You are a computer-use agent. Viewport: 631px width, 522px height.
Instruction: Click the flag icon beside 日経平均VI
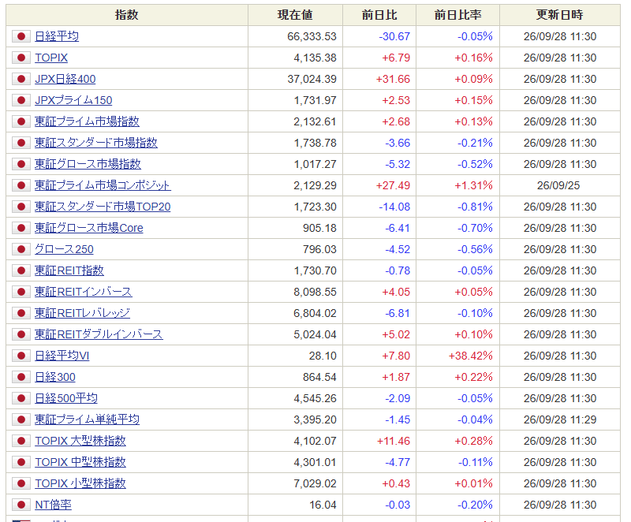click(21, 356)
